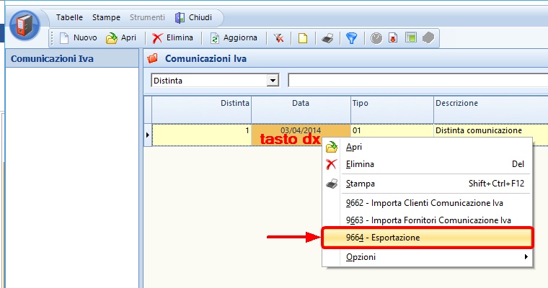The image size is (548, 288).
Task: Open the round application menu orb
Action: [25, 25]
